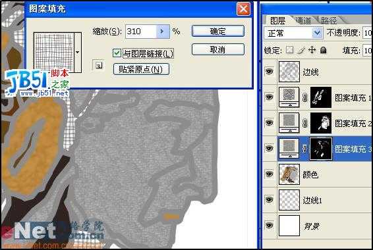Click the grid pattern preview swatch
Screen dimensions: 373x250
(x=54, y=52)
